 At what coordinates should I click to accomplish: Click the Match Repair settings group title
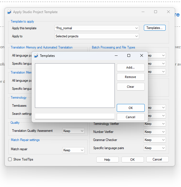[25, 140]
